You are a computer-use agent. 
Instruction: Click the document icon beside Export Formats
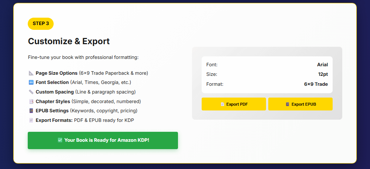coord(31,120)
